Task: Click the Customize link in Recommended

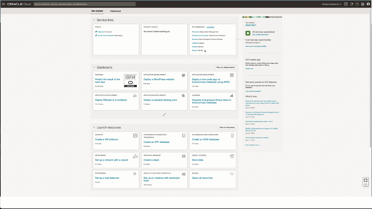Action: point(210,27)
